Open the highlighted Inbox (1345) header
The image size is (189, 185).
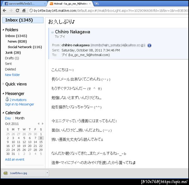click(23, 20)
